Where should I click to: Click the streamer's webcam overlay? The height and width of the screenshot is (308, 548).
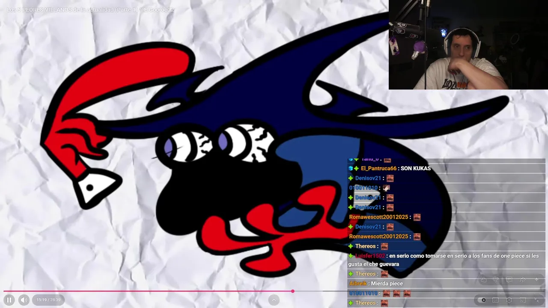468,44
